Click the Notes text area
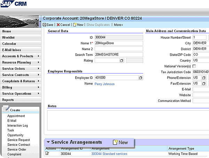The image size is (209, 158). point(128,120)
